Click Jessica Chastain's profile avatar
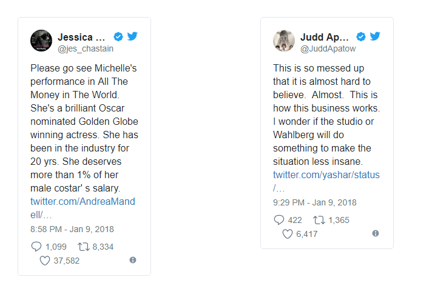This screenshot has width=432, height=283. (x=41, y=41)
